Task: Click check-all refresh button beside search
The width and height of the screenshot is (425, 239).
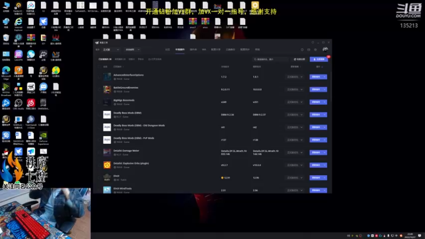Action: pos(299,59)
